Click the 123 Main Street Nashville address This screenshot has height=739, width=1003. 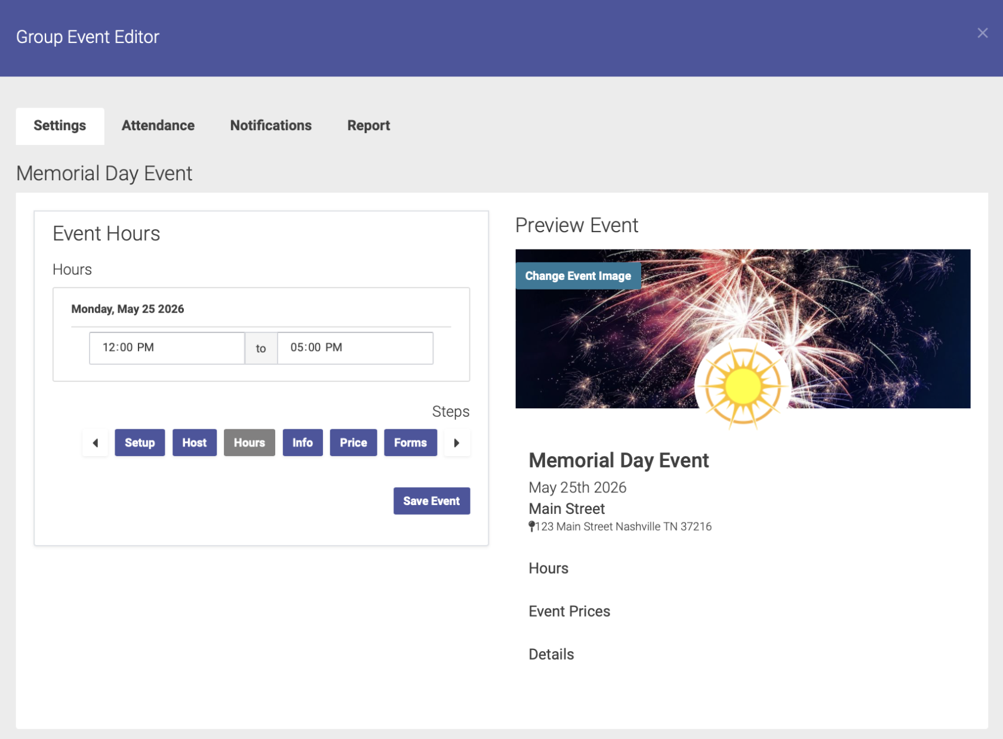tap(623, 526)
